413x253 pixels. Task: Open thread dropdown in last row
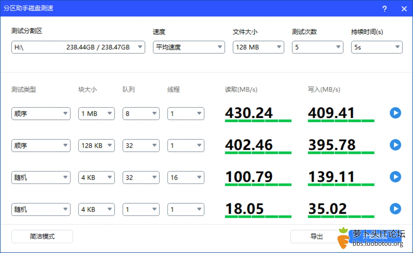click(186, 209)
